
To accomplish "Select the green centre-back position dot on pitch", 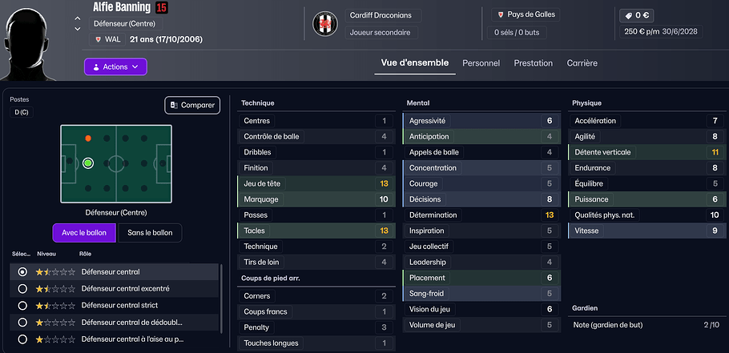I will pos(88,163).
